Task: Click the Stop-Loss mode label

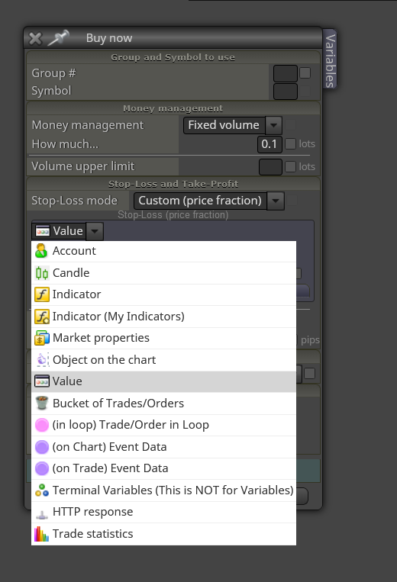Action: [x=74, y=201]
